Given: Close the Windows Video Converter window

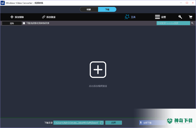Looking at the screenshot, I should click(x=193, y=3).
